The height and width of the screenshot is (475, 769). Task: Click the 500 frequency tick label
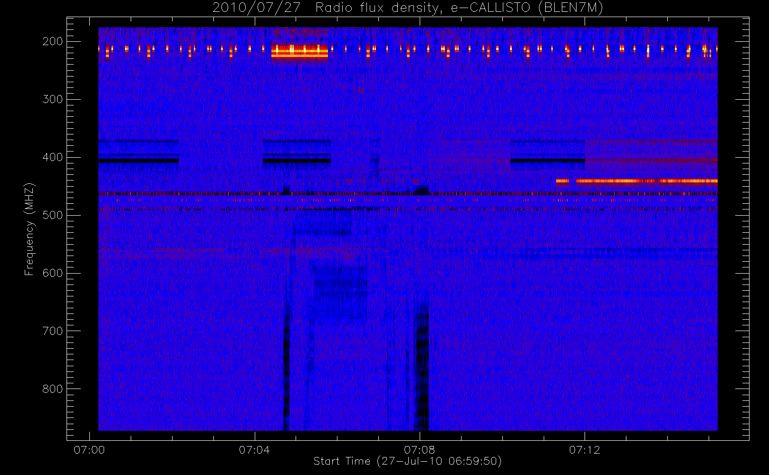[52, 215]
